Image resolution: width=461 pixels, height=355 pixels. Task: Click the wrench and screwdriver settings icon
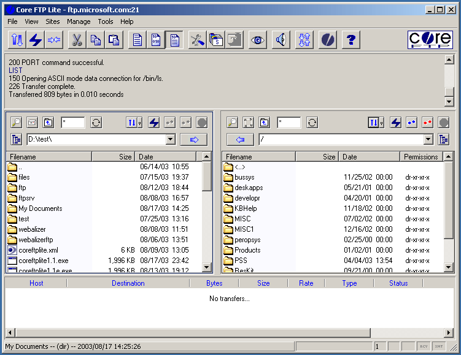pos(197,40)
